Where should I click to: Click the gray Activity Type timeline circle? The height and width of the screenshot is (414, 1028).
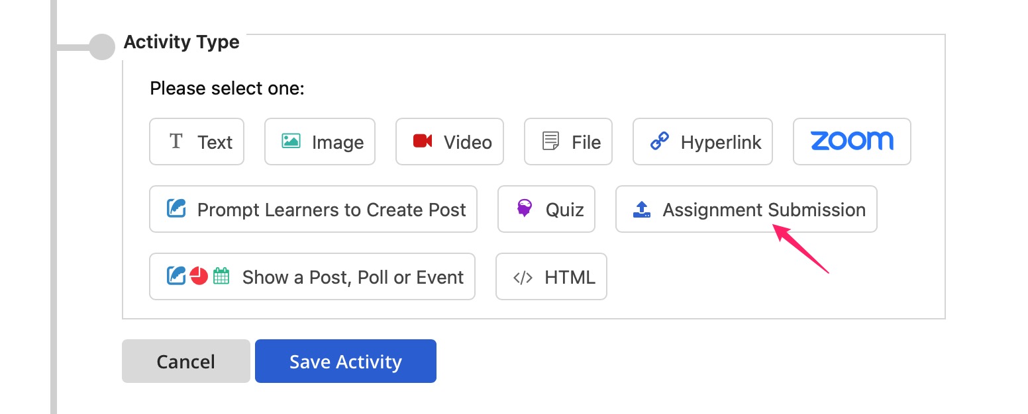point(102,47)
